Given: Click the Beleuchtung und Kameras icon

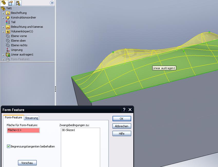Looking at the screenshot, I should [8, 27].
